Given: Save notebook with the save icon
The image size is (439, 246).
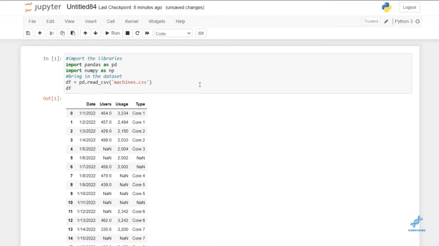Looking at the screenshot, I should [28, 33].
